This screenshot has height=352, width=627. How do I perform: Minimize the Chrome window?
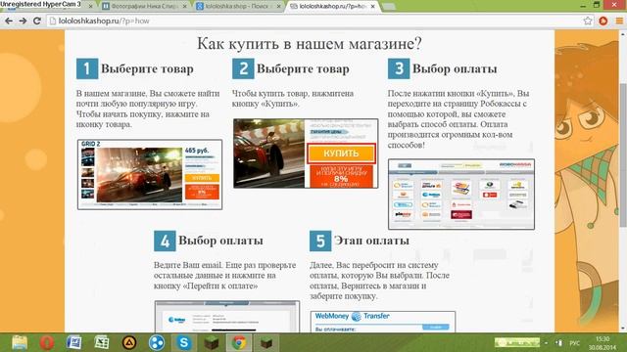tap(583, 6)
